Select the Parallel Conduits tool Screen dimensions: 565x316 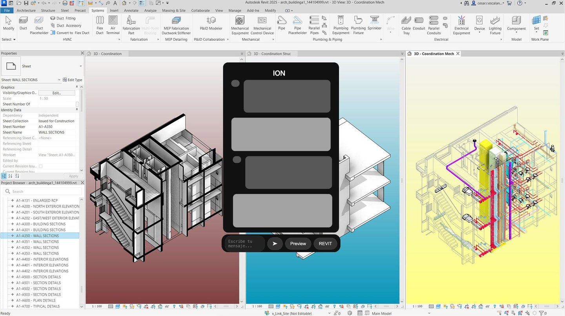[434, 25]
